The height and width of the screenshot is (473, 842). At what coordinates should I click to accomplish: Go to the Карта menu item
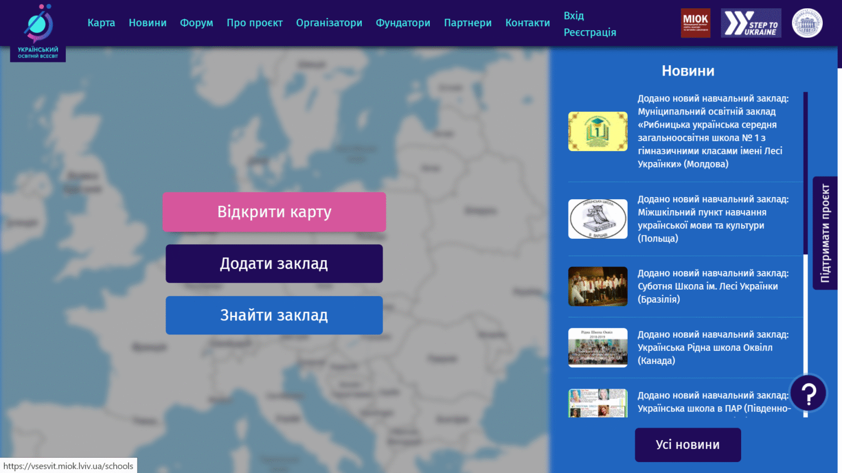click(x=101, y=23)
